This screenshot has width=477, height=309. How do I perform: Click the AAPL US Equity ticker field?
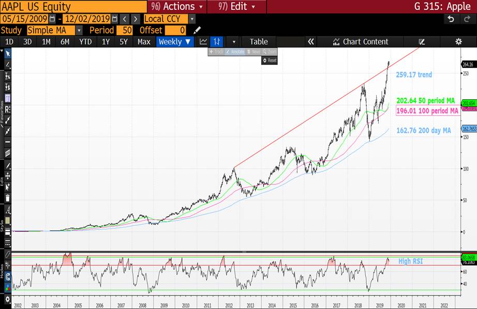tap(73, 6)
